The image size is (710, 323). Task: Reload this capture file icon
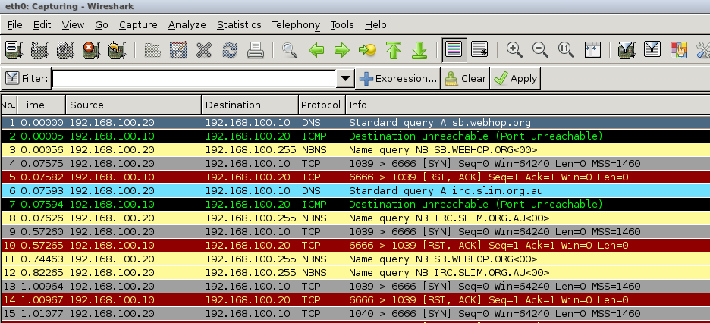(x=230, y=49)
